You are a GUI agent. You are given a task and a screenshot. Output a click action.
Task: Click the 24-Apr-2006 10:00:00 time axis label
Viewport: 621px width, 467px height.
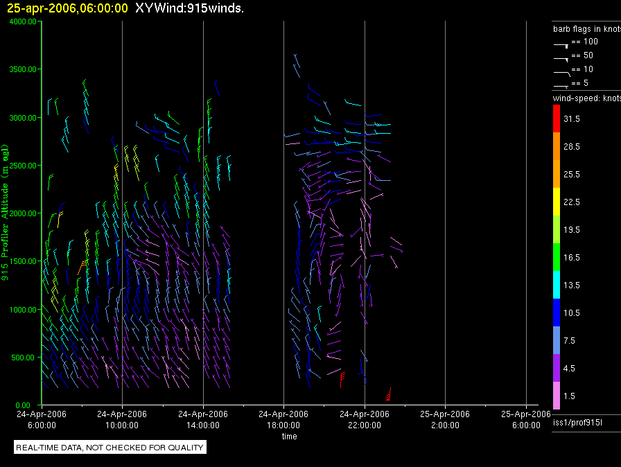[x=122, y=418]
